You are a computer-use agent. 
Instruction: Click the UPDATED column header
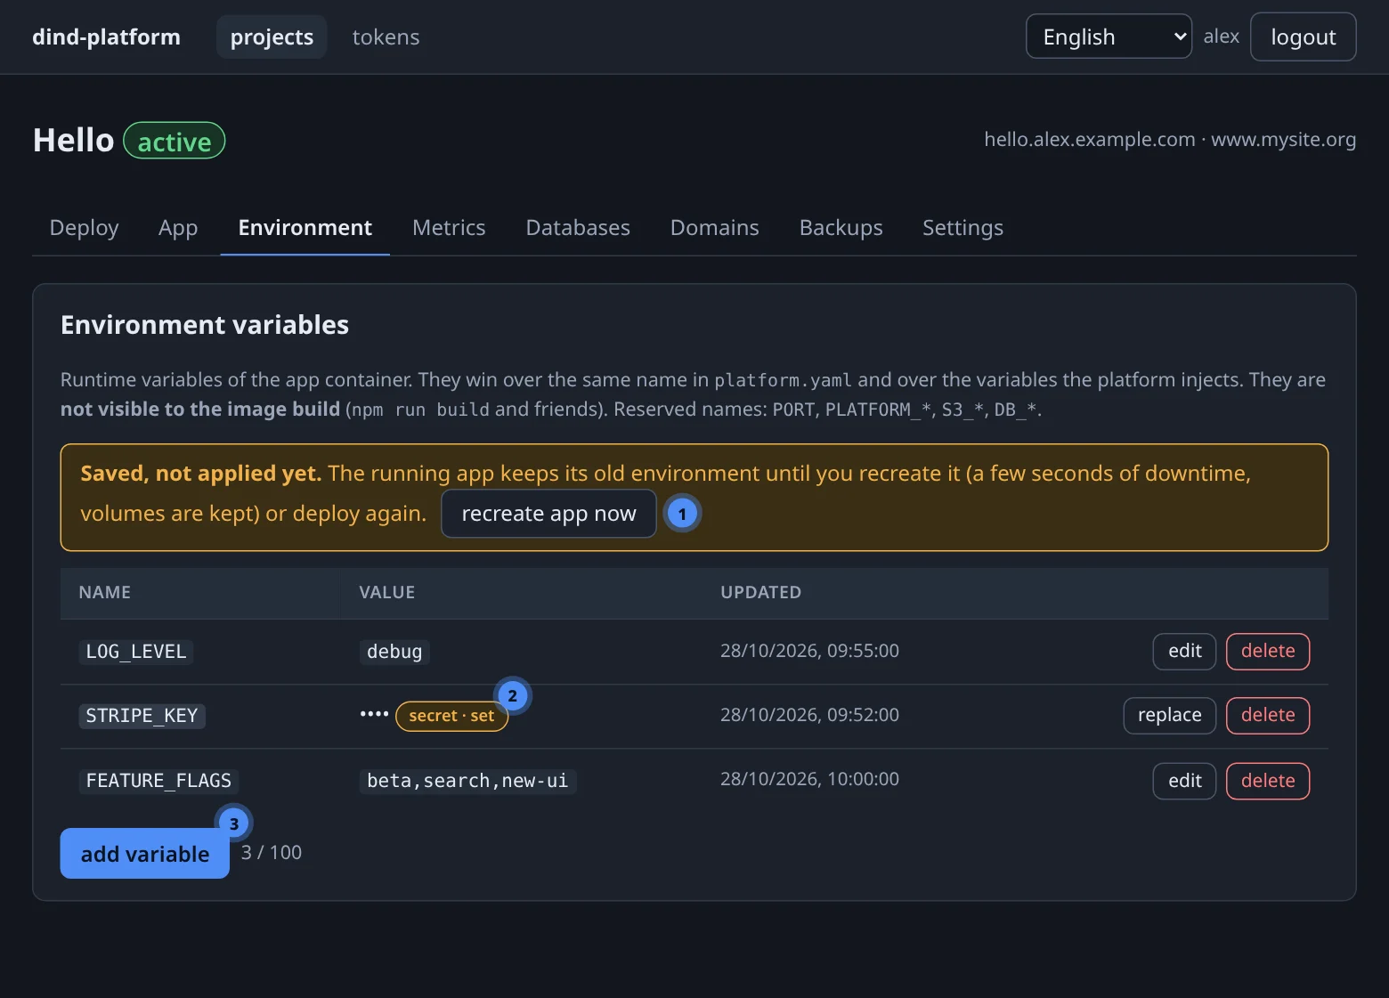(760, 593)
